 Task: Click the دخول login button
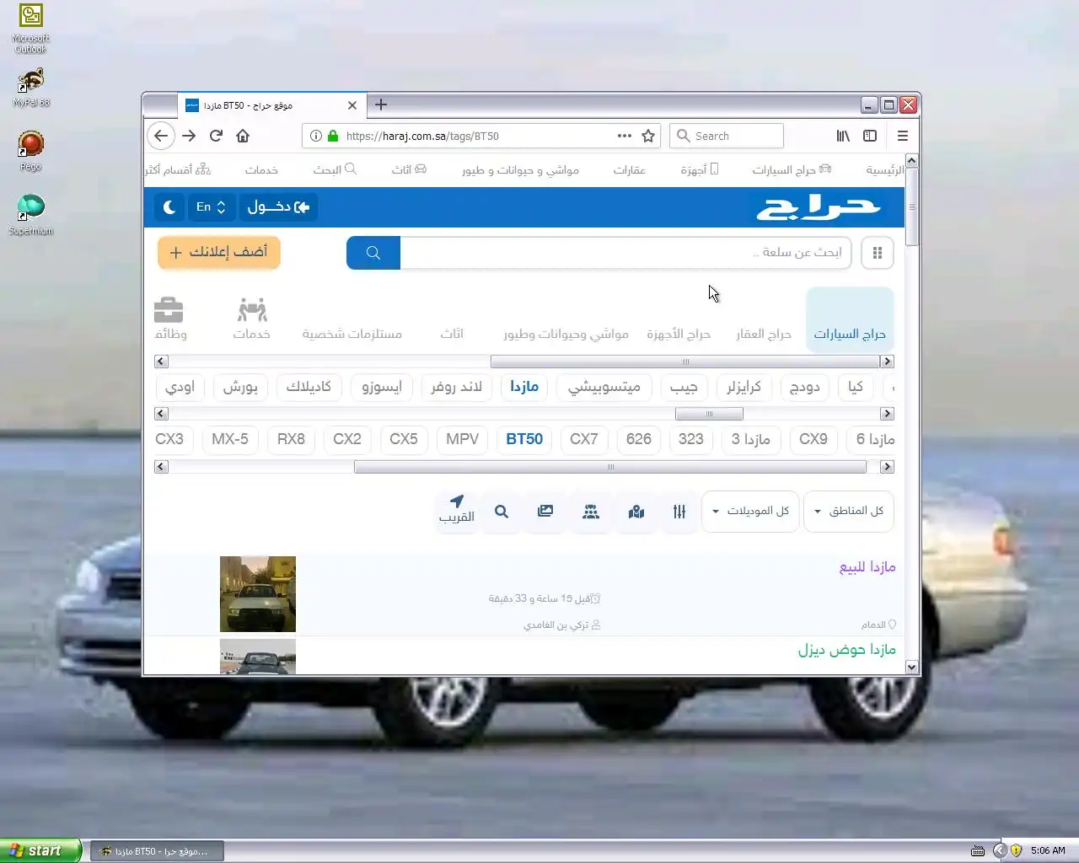278,206
